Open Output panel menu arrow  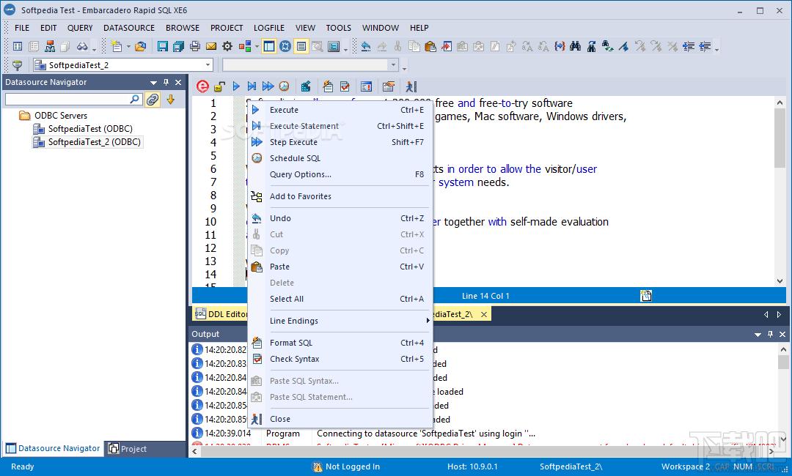[x=758, y=335]
